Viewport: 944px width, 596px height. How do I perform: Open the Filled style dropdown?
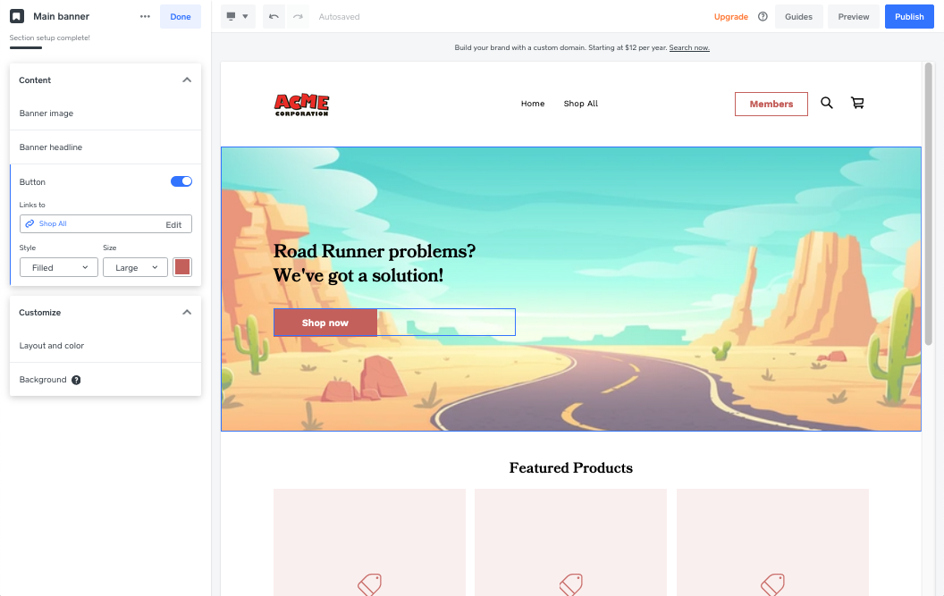(59, 267)
